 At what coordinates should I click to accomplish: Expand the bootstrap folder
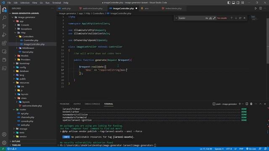pyautogui.click(x=14, y=63)
